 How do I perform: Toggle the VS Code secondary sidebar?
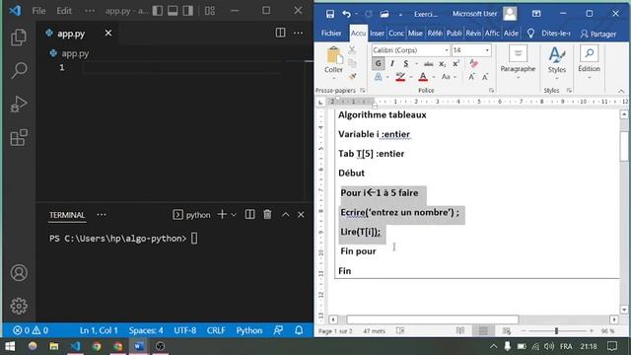pos(188,11)
